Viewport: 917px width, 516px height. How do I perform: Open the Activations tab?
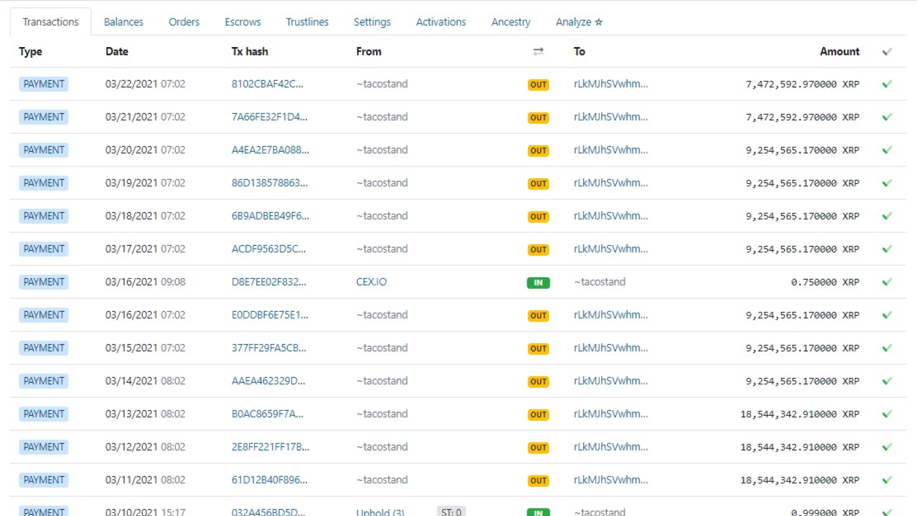[441, 22]
